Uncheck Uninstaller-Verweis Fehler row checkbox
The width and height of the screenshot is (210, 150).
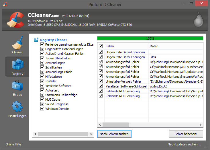[x=101, y=81]
